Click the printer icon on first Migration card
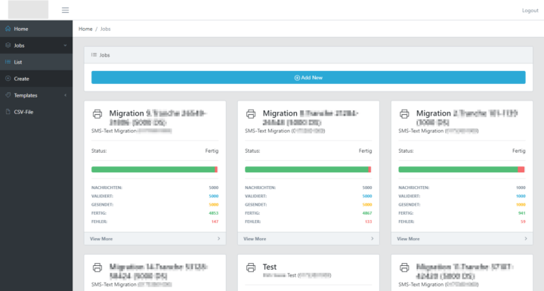The width and height of the screenshot is (544, 291). (97, 114)
